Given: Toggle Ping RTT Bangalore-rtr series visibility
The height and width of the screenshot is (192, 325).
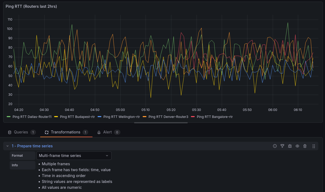Looking at the screenshot, I should (x=215, y=117).
